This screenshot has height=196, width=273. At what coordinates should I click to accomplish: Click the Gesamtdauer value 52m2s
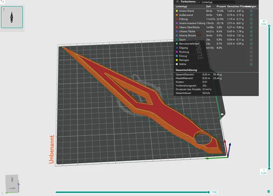point(206,93)
